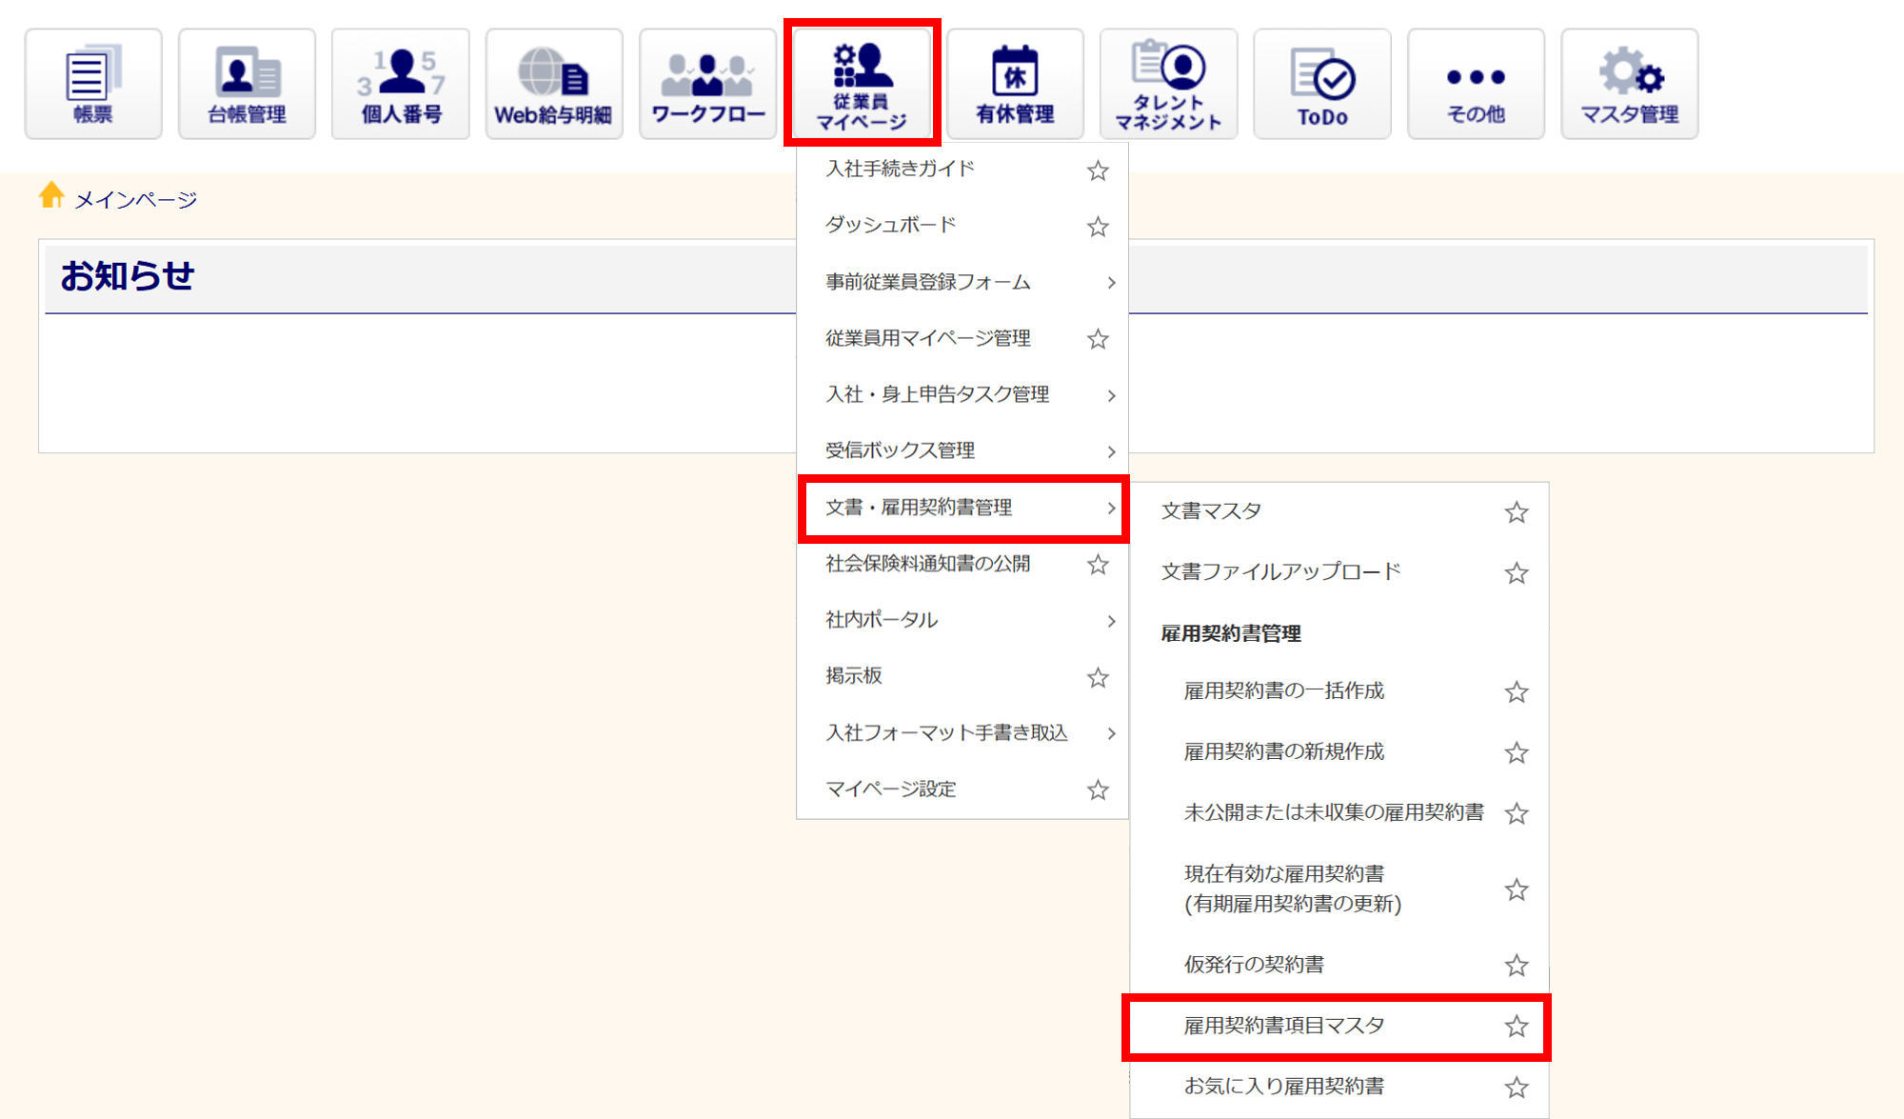This screenshot has height=1119, width=1904.
Task: Star the 雇用契約書項目マスタ entry
Action: point(1517,1026)
